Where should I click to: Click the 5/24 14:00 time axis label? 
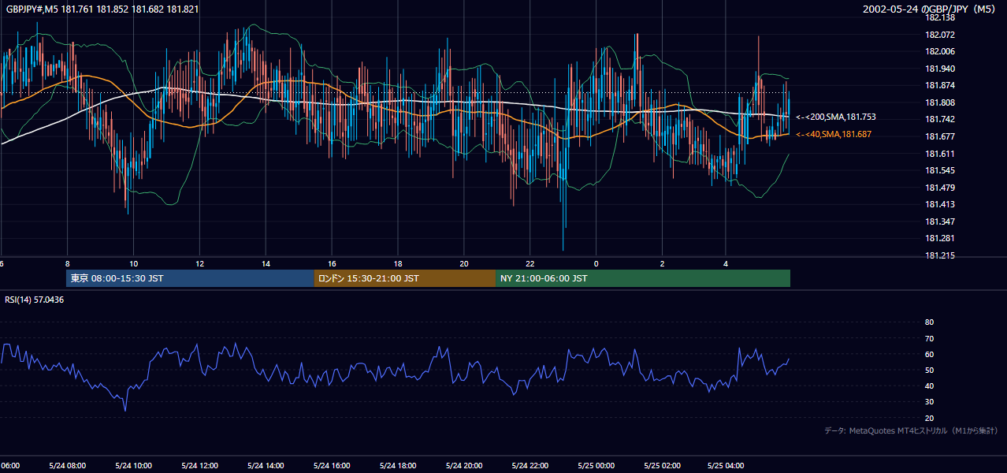(x=266, y=466)
